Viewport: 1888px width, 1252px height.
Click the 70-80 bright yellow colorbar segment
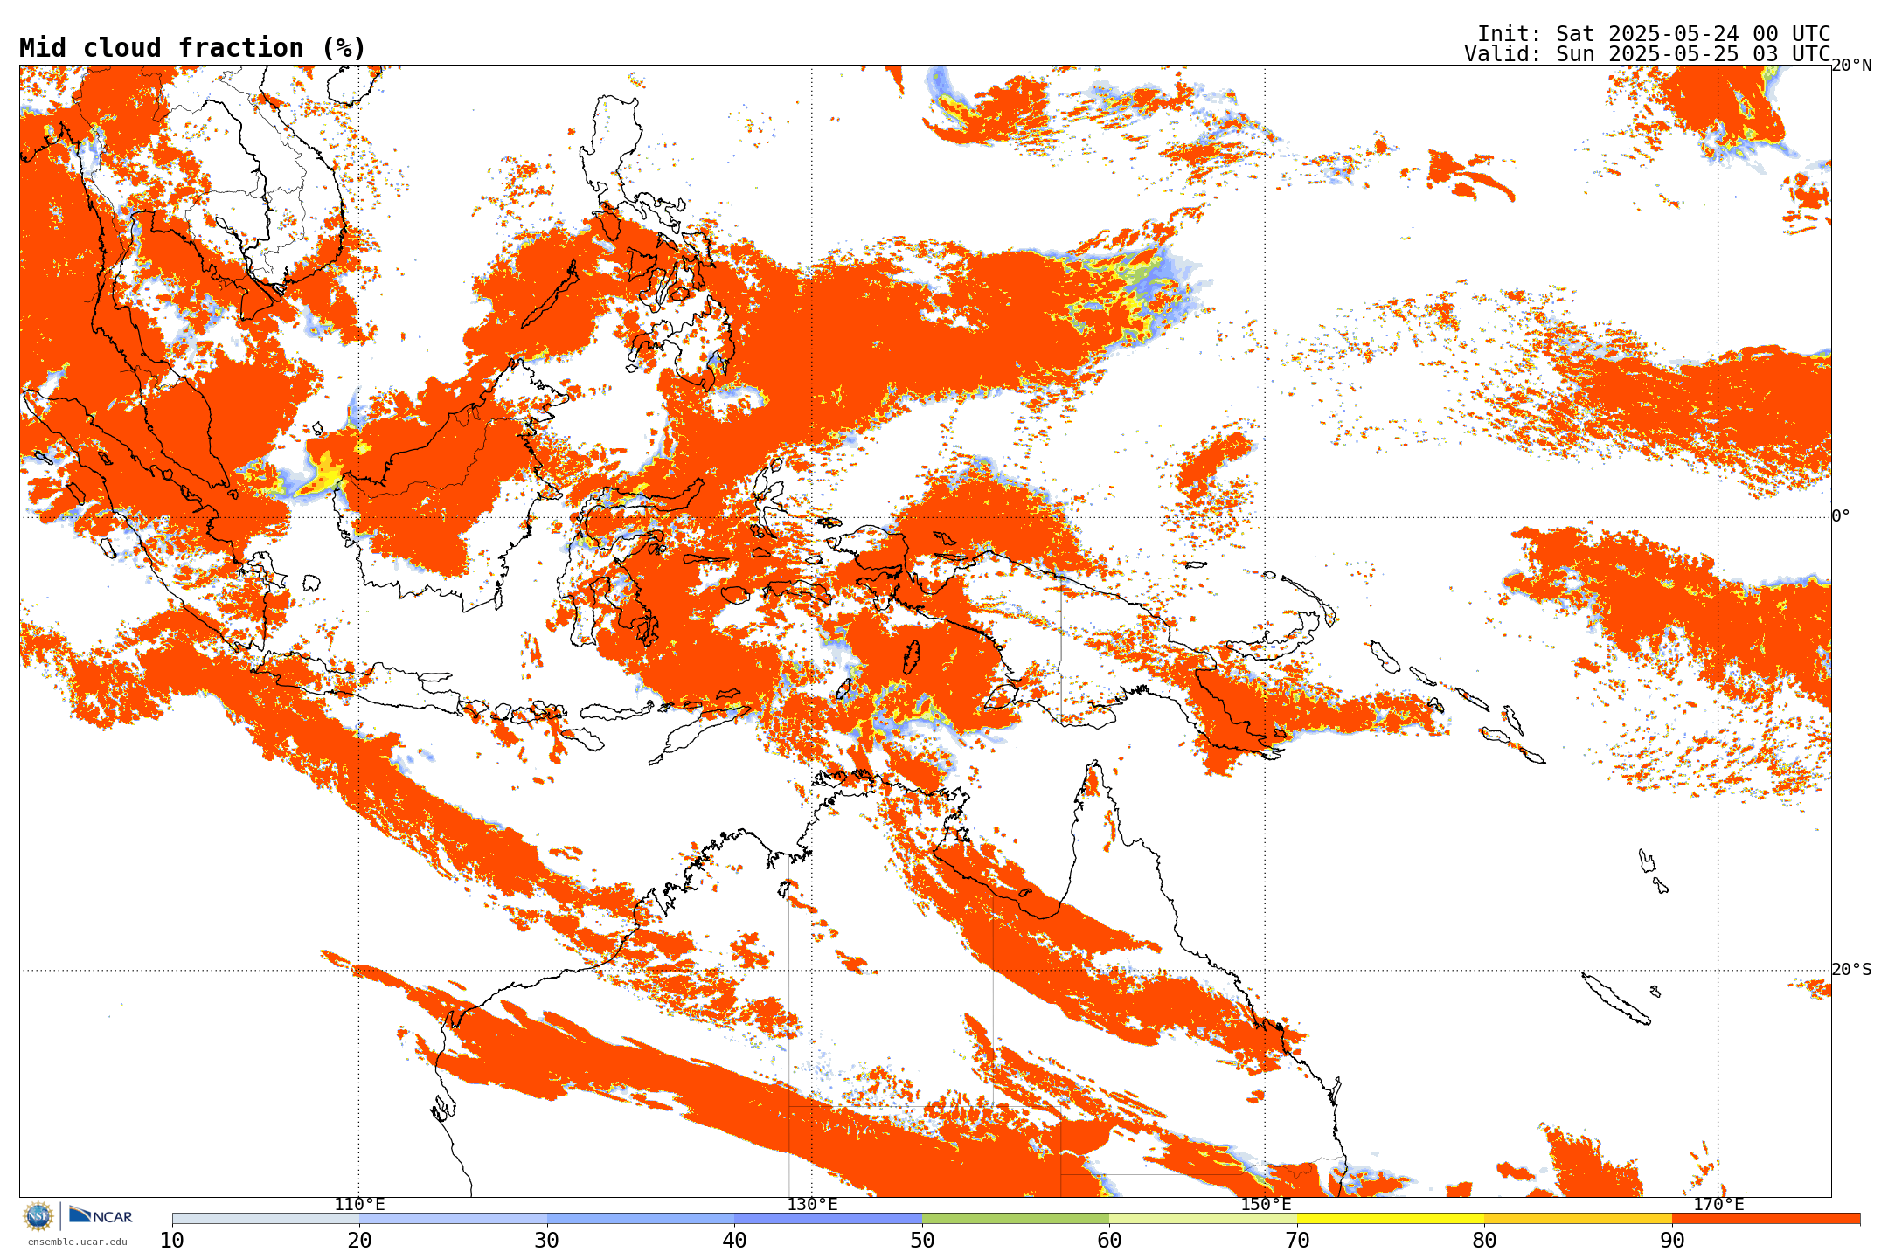[x=1391, y=1218]
